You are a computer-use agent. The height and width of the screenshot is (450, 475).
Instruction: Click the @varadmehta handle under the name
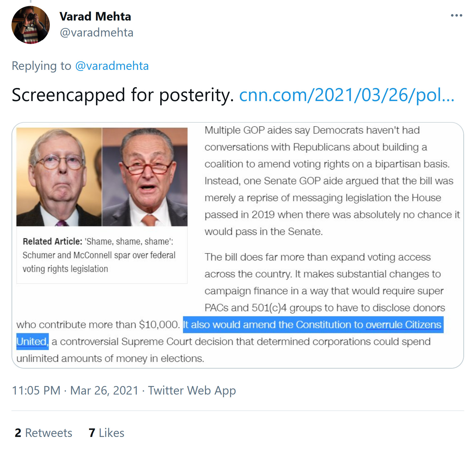tap(96, 33)
